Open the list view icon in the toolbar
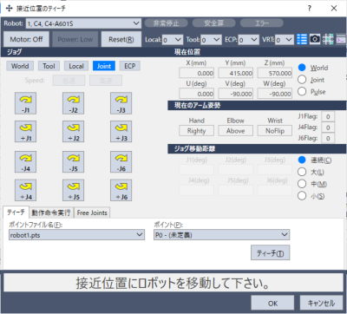The height and width of the screenshot is (314, 347). [x=302, y=39]
